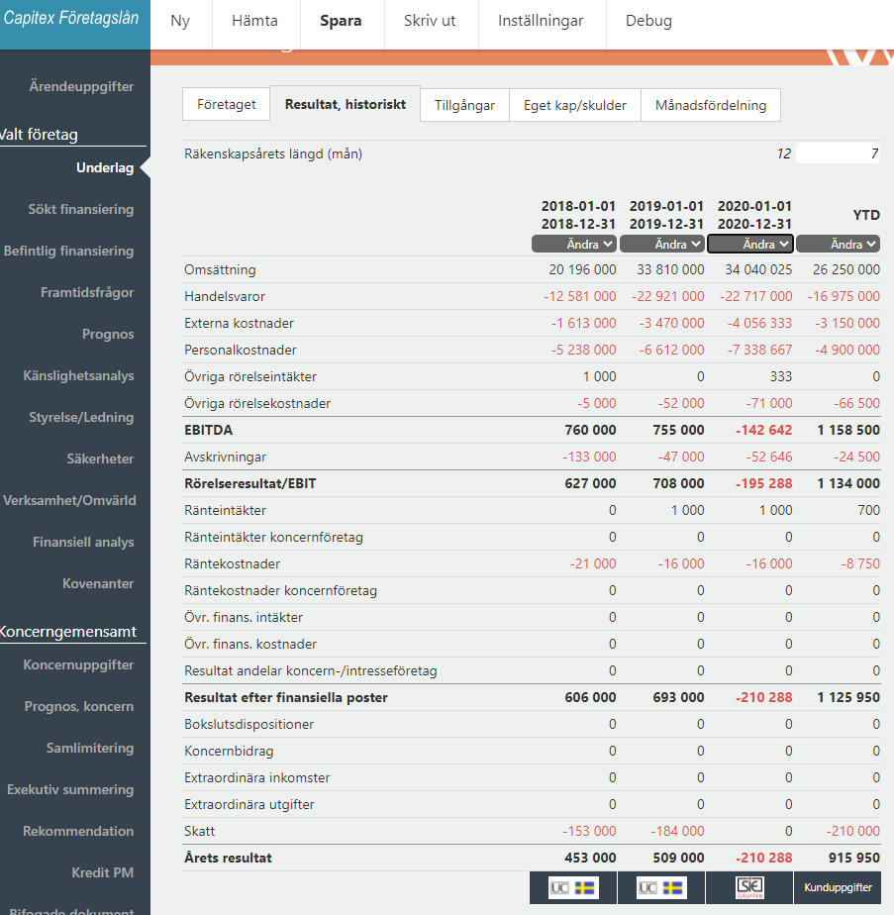894x915 pixels.
Task: Click the Övriga rörelseintäkter value 333
Action: point(781,376)
